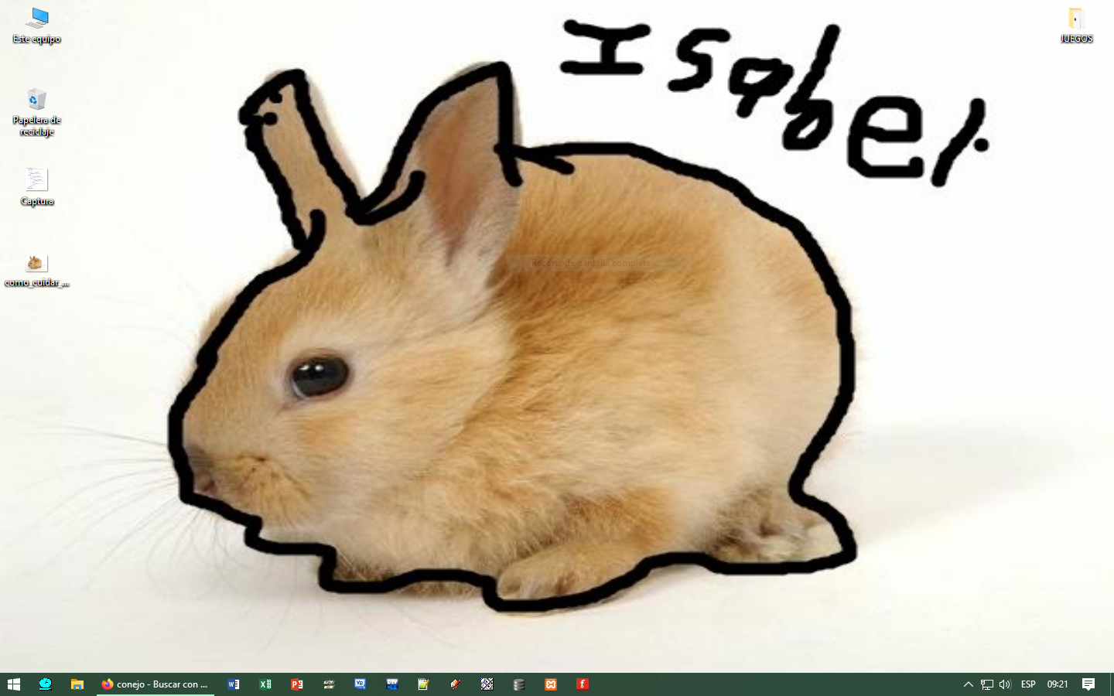Image resolution: width=1114 pixels, height=696 pixels.
Task: Select the 'Papelera de reciclaje' desktop icon
Action: click(37, 113)
